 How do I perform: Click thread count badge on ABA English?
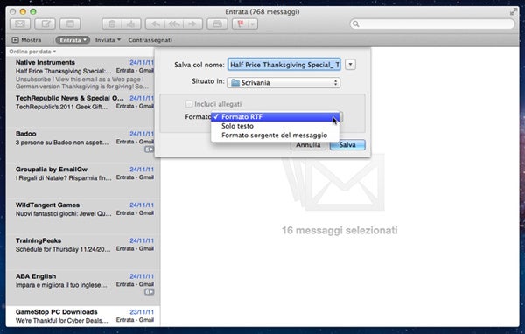tap(149, 292)
